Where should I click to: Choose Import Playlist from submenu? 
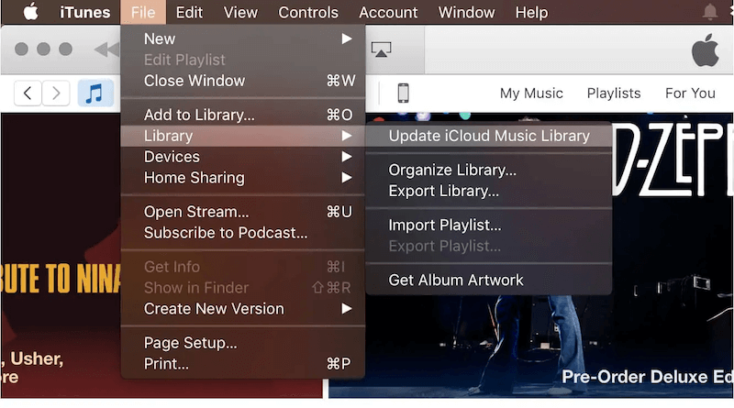tap(444, 225)
